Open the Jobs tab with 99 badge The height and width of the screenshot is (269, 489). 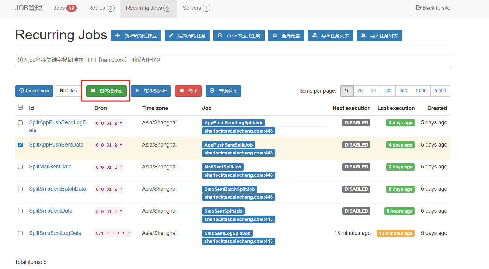[65, 8]
